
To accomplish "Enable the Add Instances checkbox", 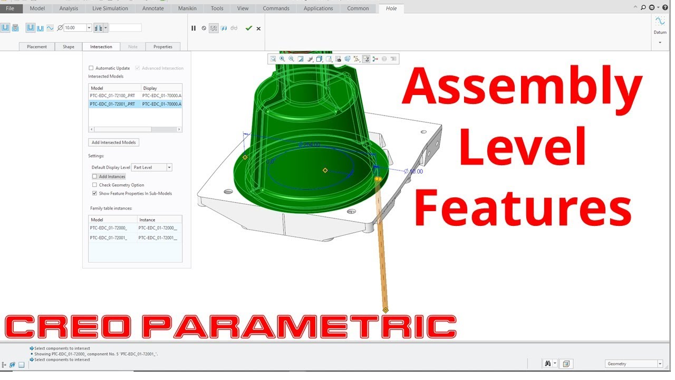I will [95, 176].
